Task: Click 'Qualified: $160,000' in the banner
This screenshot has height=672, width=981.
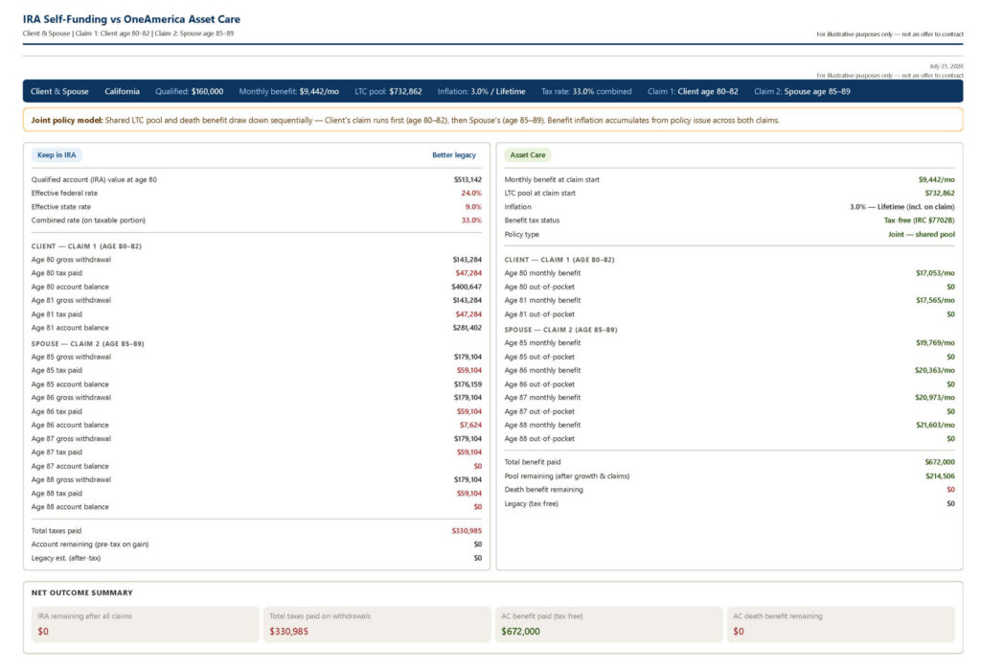Action: point(189,91)
